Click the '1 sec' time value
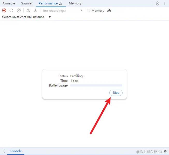This screenshot has width=169, height=155. point(74,81)
